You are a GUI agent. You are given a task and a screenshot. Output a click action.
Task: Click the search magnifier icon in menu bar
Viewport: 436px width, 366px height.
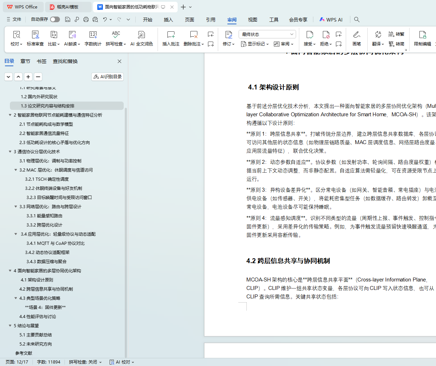point(357,19)
